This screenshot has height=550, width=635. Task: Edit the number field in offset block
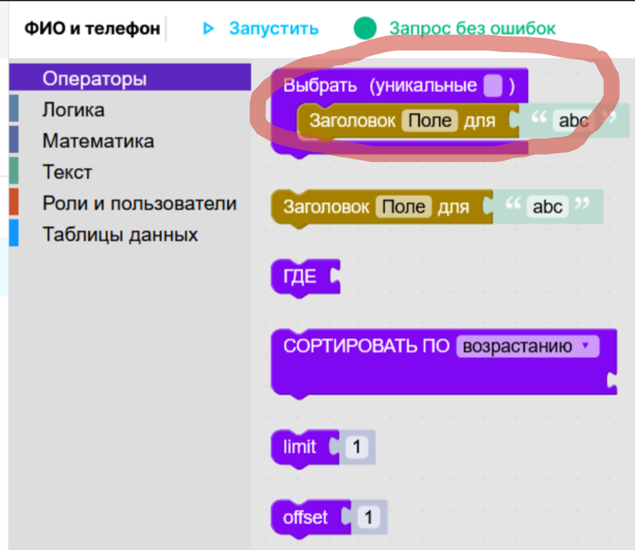tap(368, 517)
